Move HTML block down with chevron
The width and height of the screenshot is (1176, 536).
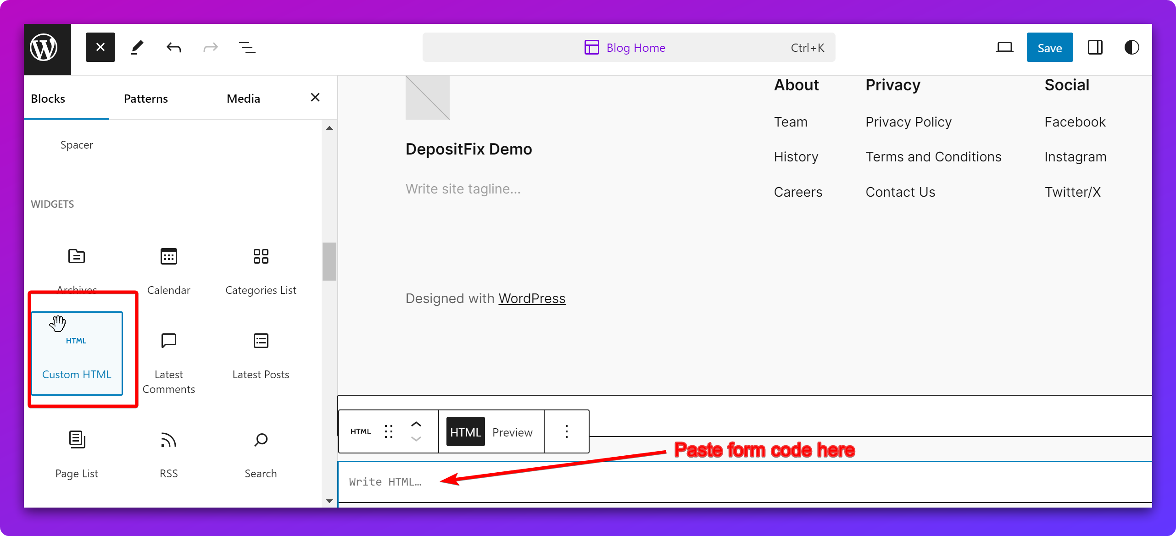(x=416, y=439)
